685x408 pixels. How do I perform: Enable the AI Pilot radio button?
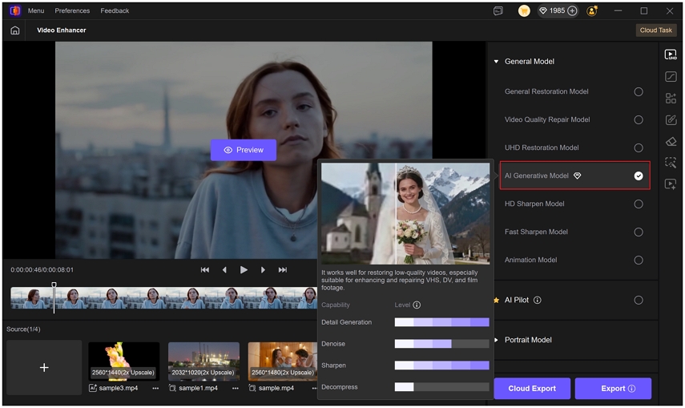click(639, 301)
